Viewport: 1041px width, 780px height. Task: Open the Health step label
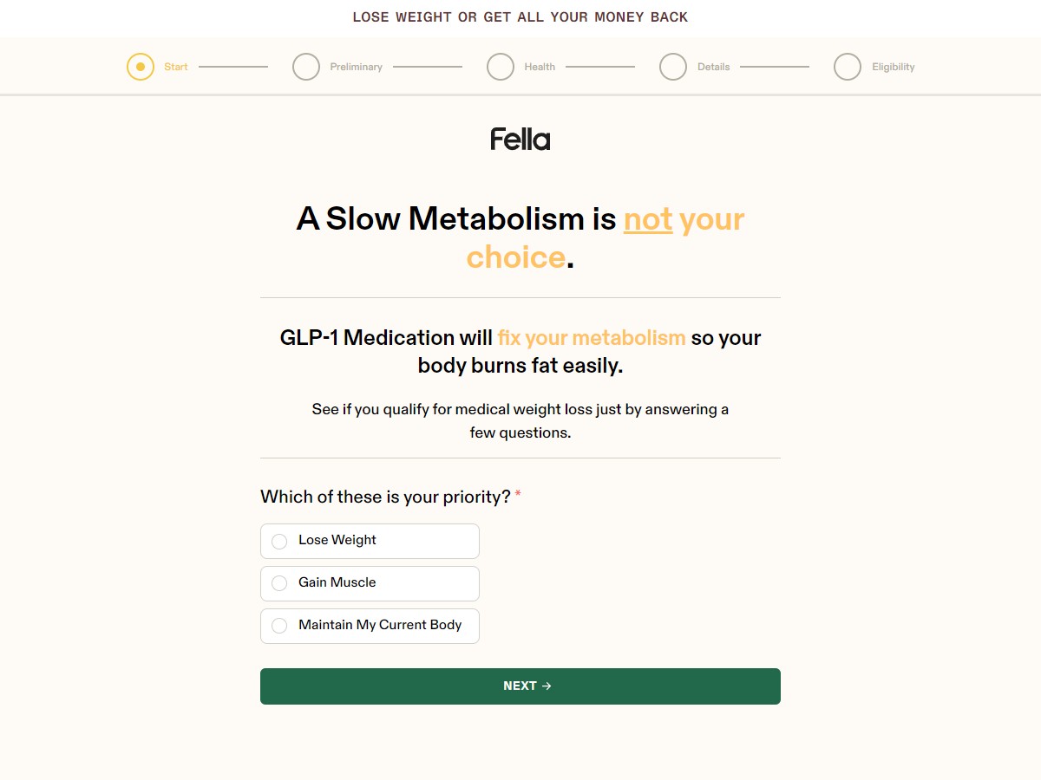pyautogui.click(x=540, y=67)
